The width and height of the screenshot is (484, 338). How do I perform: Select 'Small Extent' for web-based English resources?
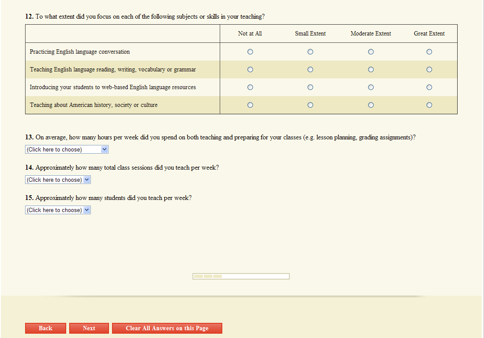pyautogui.click(x=310, y=87)
